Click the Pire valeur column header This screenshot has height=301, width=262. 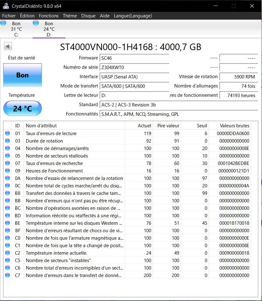[167, 125]
